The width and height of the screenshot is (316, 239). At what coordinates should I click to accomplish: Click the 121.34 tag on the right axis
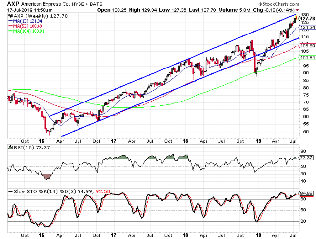[x=307, y=27]
